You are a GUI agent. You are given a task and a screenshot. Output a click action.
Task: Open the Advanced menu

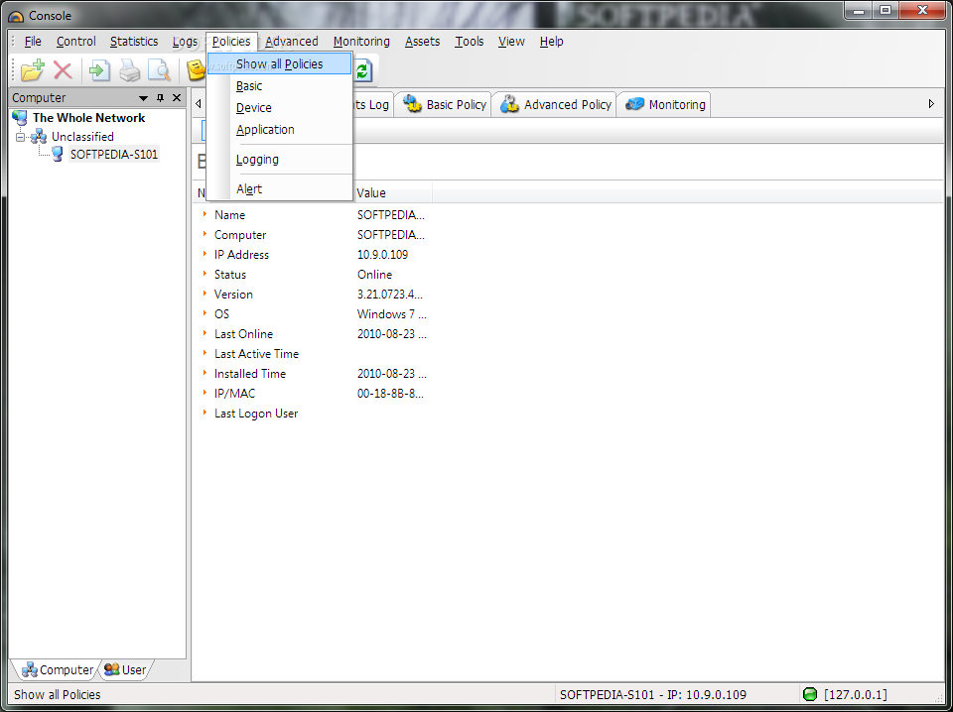click(292, 42)
